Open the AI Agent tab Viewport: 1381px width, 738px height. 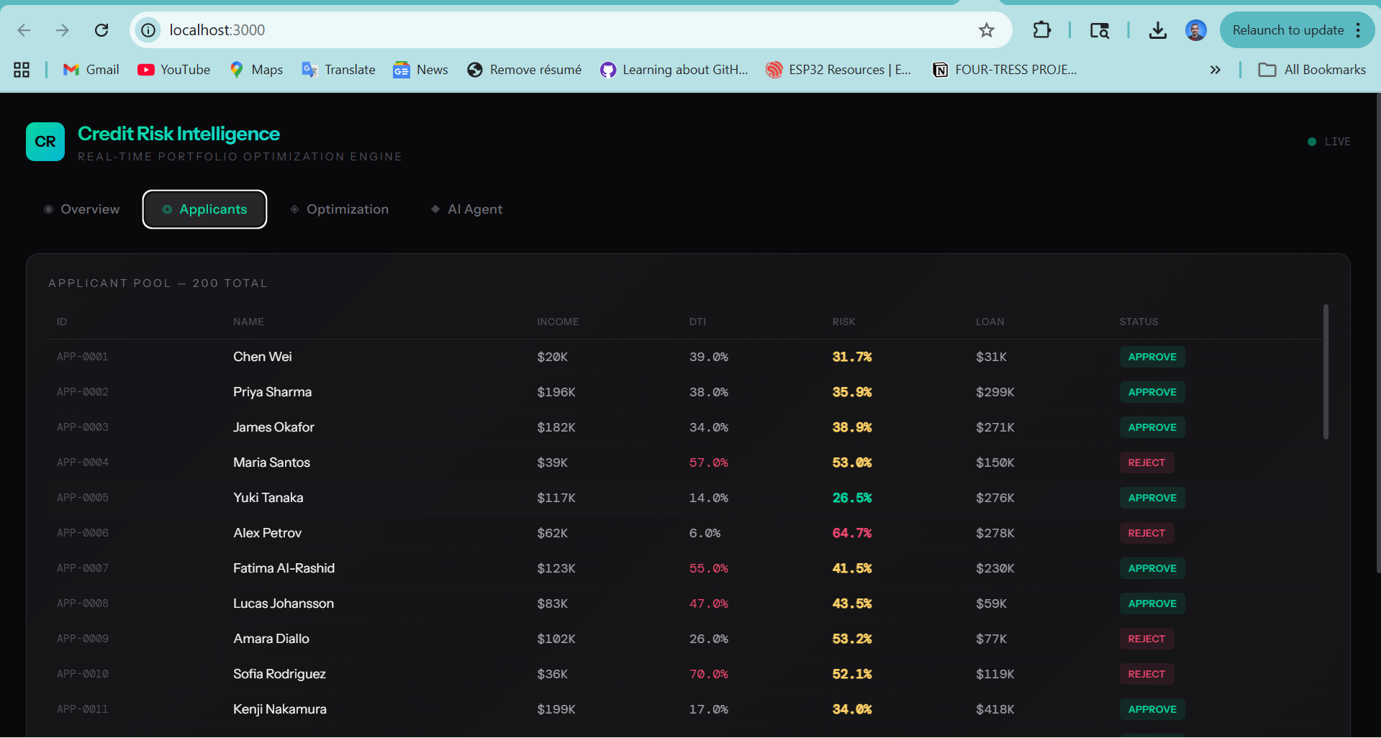click(x=466, y=209)
